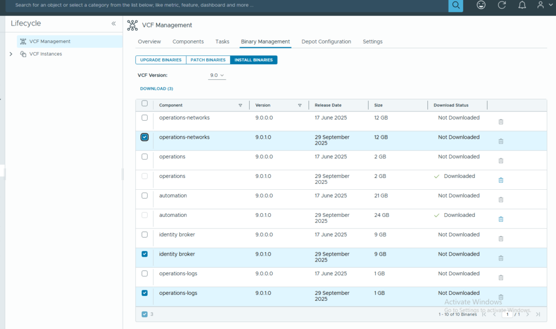Viewport: 556px width, 329px height.
Task: Switch to the Depot Configuration tab
Action: pos(326,42)
